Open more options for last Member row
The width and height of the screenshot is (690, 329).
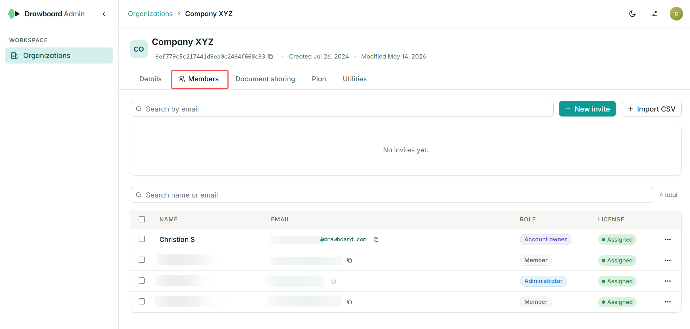(668, 302)
